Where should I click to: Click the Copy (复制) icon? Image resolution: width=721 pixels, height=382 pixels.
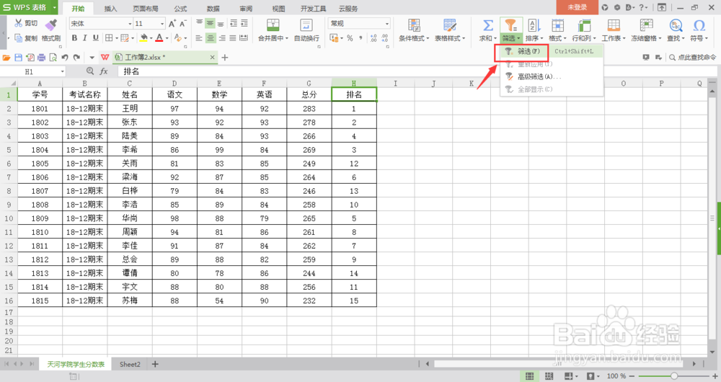click(19, 38)
